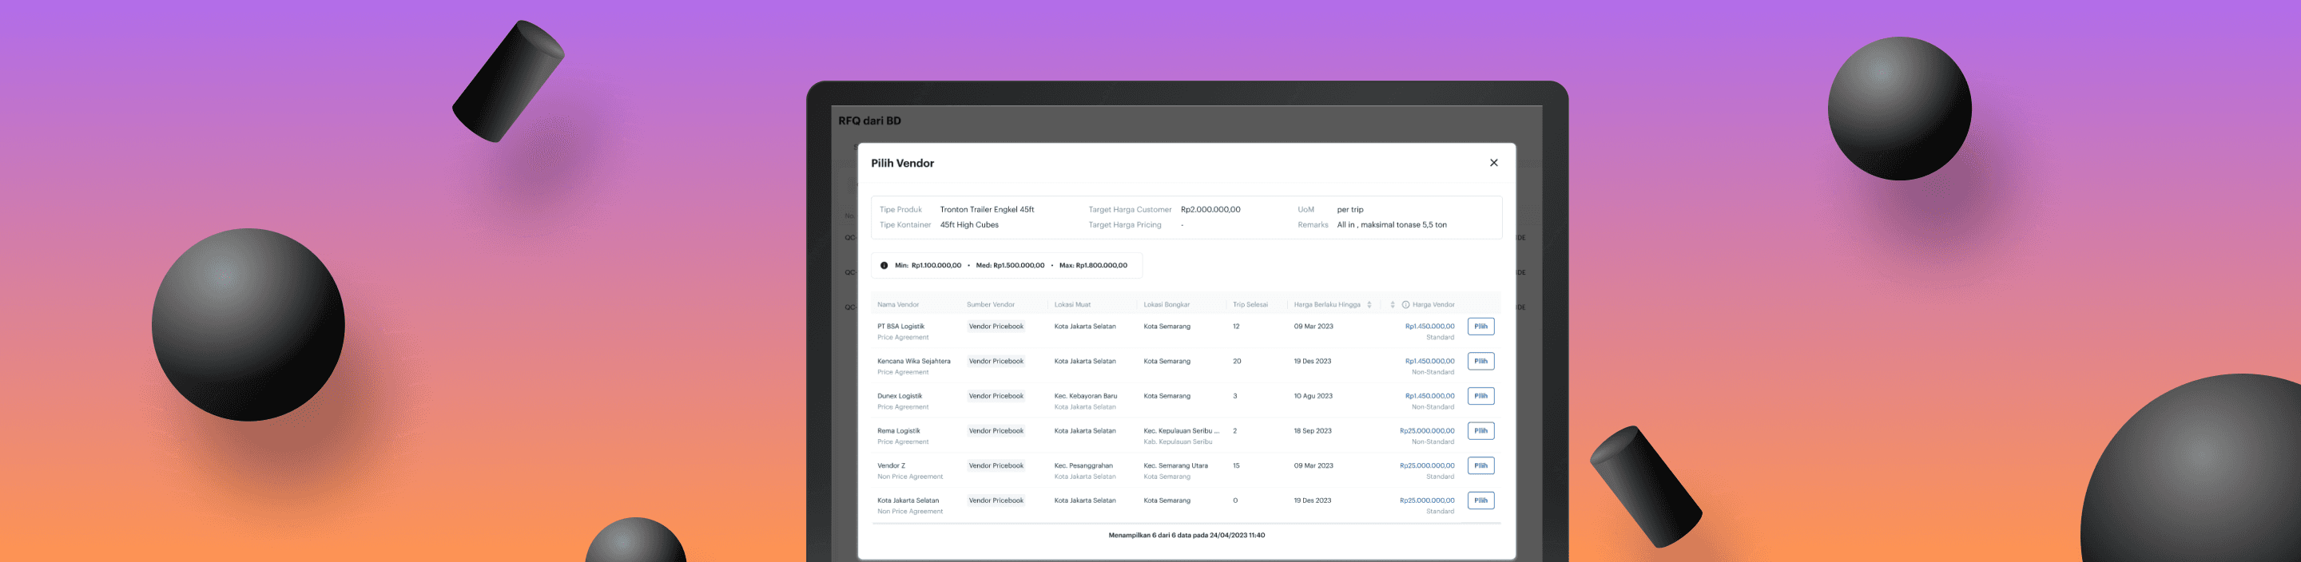Choose PT BSA Logistik with Pilih button

1481,327
